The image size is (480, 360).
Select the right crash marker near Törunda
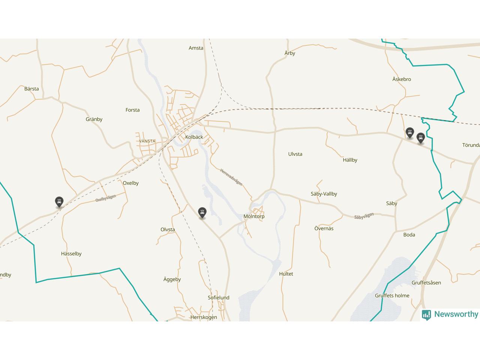pyautogui.click(x=420, y=138)
